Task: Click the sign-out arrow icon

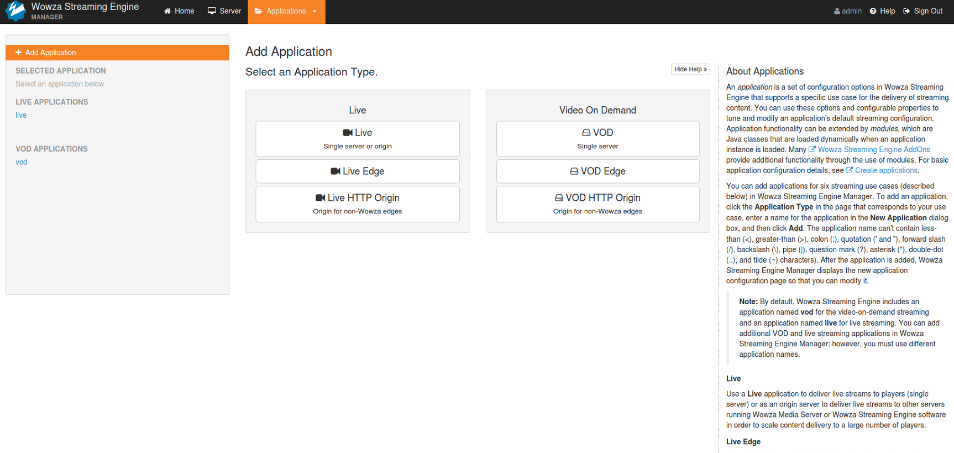Action: tap(906, 11)
